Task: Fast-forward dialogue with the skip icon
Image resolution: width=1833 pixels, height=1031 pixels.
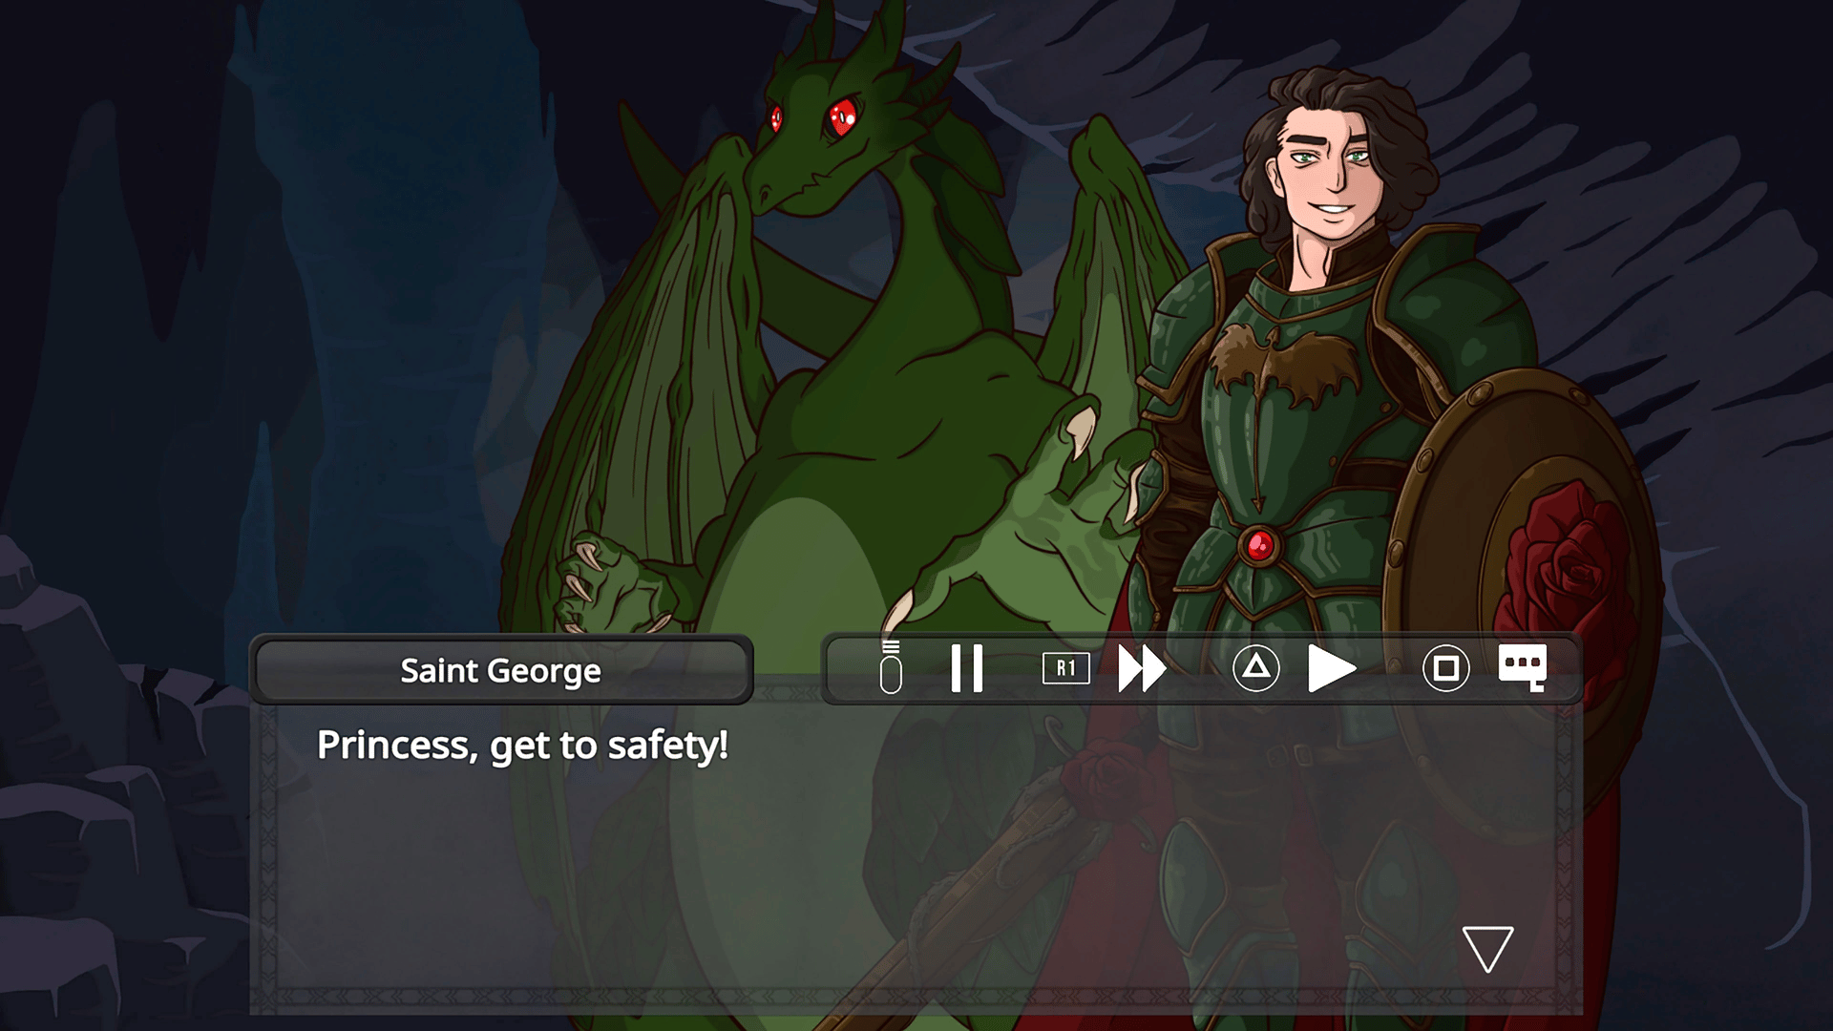Action: click(x=1142, y=668)
